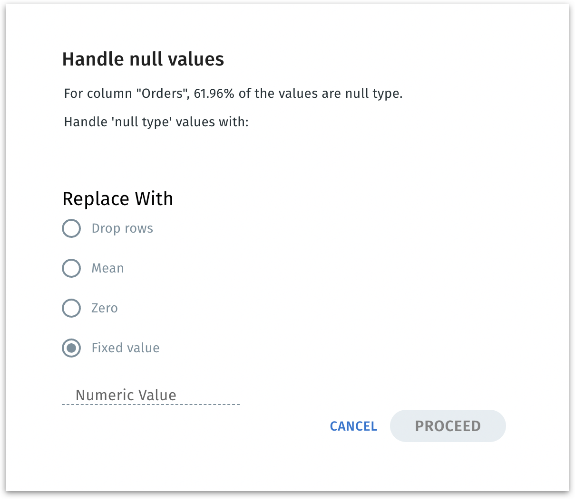Click the "Drop rows" option label

(x=122, y=228)
